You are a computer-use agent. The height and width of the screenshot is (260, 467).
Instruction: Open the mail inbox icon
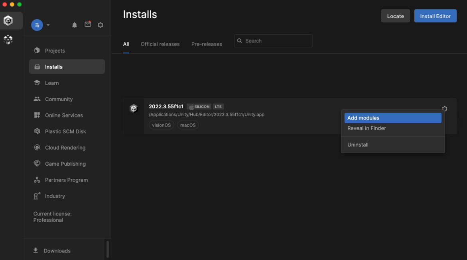tap(88, 24)
